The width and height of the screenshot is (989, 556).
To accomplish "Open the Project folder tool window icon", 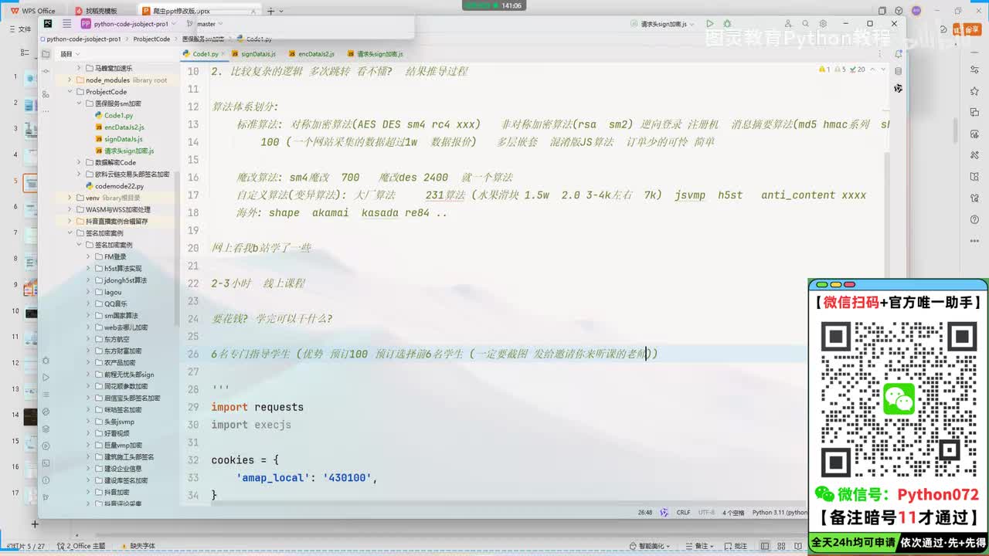I will pyautogui.click(x=46, y=54).
